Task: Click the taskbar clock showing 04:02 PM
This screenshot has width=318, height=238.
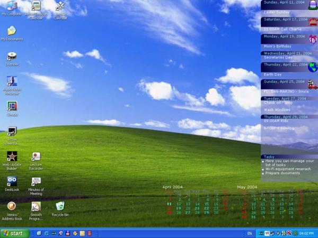Action: [x=306, y=234]
